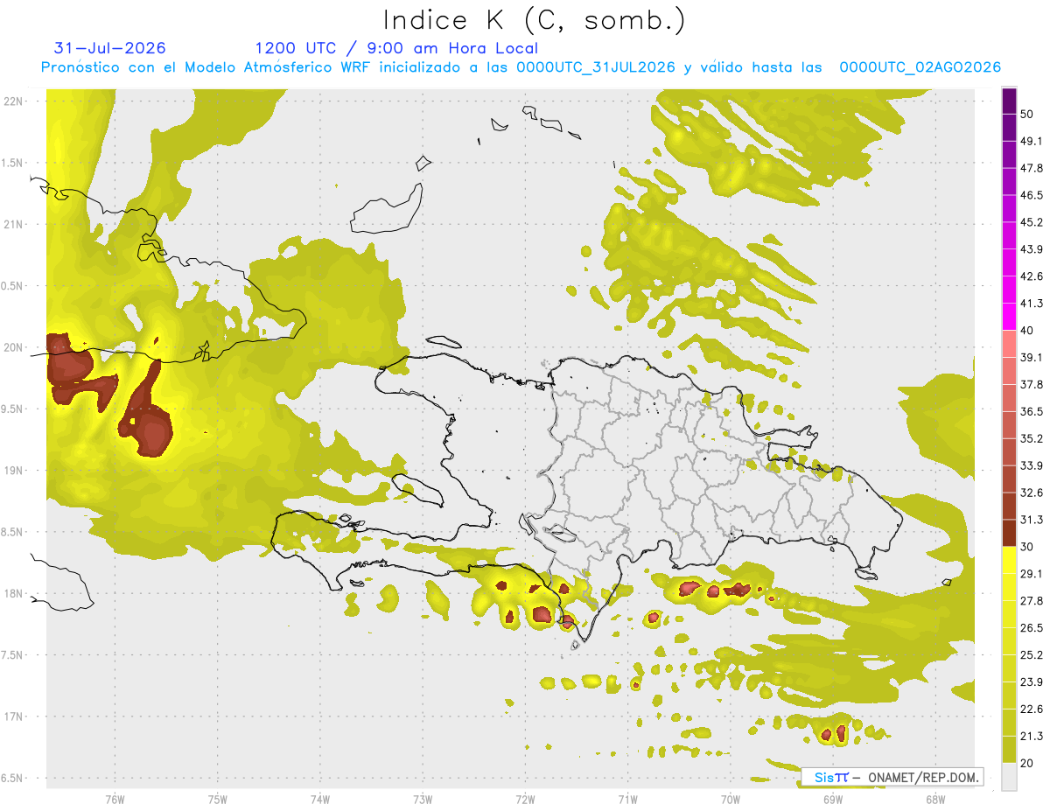Click the colorbar label '50'
Screen dimensions: 1050x811
(x=1027, y=115)
